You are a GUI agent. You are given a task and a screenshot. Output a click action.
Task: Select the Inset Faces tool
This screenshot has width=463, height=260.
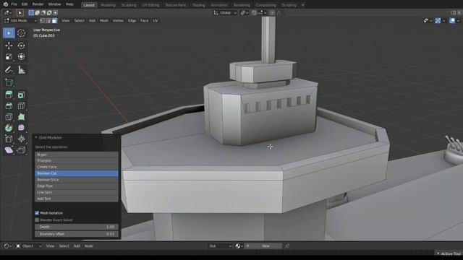click(21, 95)
